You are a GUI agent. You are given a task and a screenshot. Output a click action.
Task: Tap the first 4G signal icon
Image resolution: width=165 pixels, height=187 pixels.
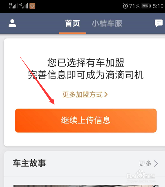13,6
